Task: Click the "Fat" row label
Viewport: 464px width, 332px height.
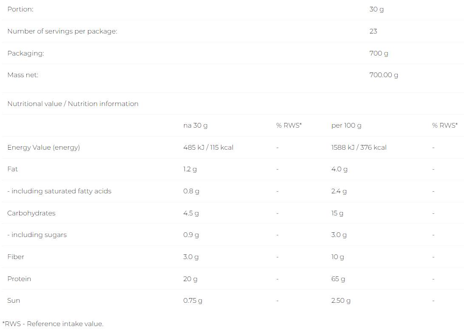Action: pos(13,169)
